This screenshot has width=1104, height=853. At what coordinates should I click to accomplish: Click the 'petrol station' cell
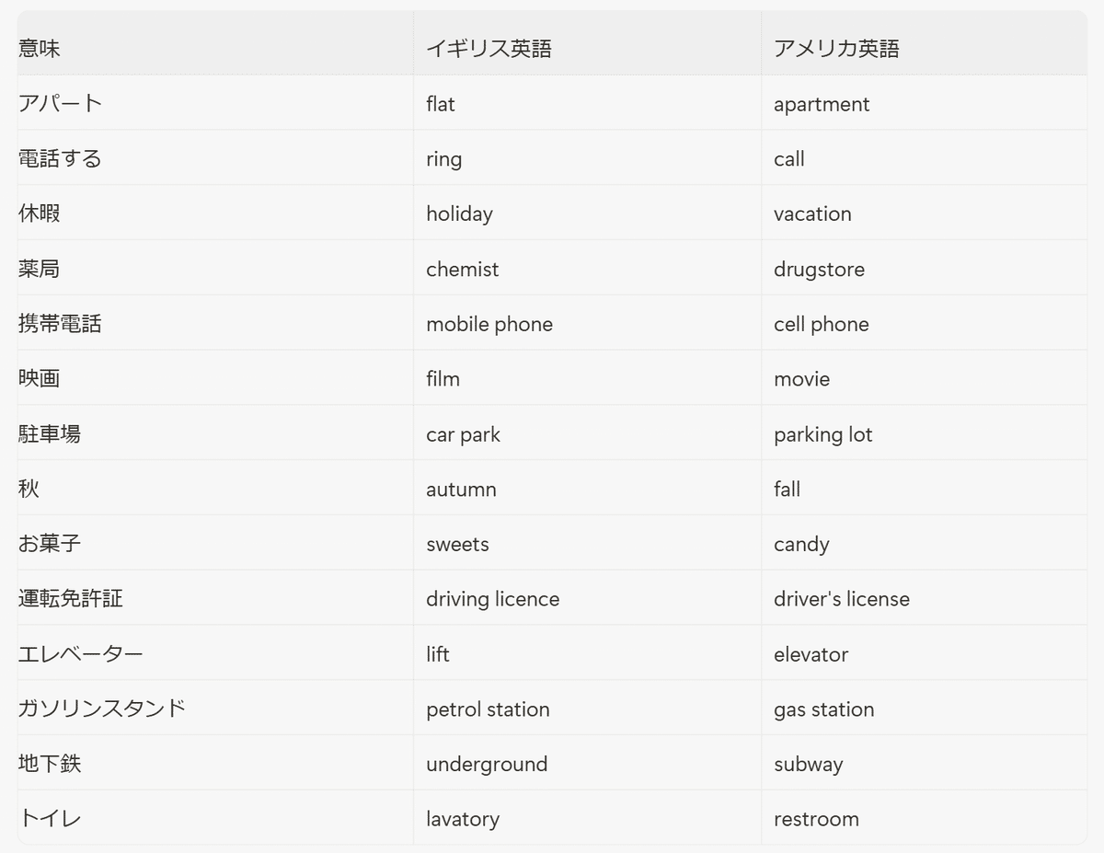(488, 709)
